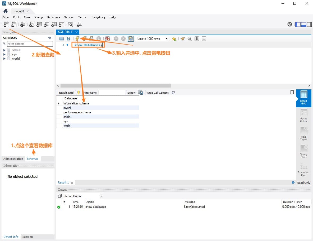The image size is (313, 241).
Task: Click the Export recordset icon
Action: 141,93
